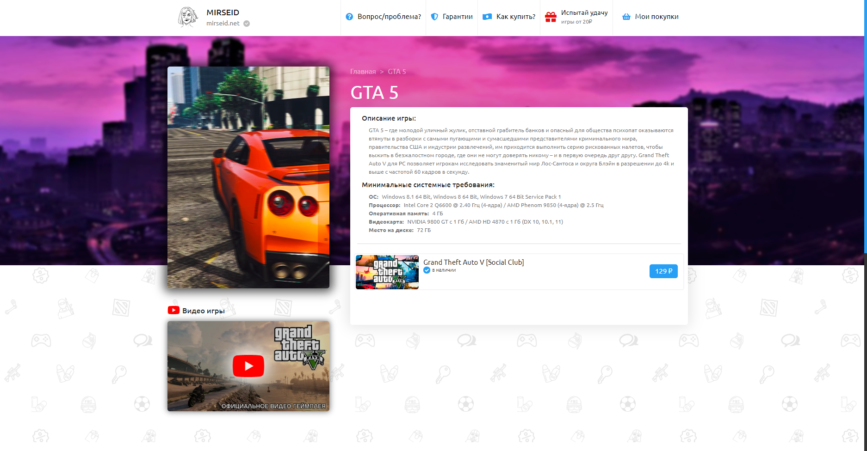Click the mirseid.net domain text

click(x=223, y=23)
